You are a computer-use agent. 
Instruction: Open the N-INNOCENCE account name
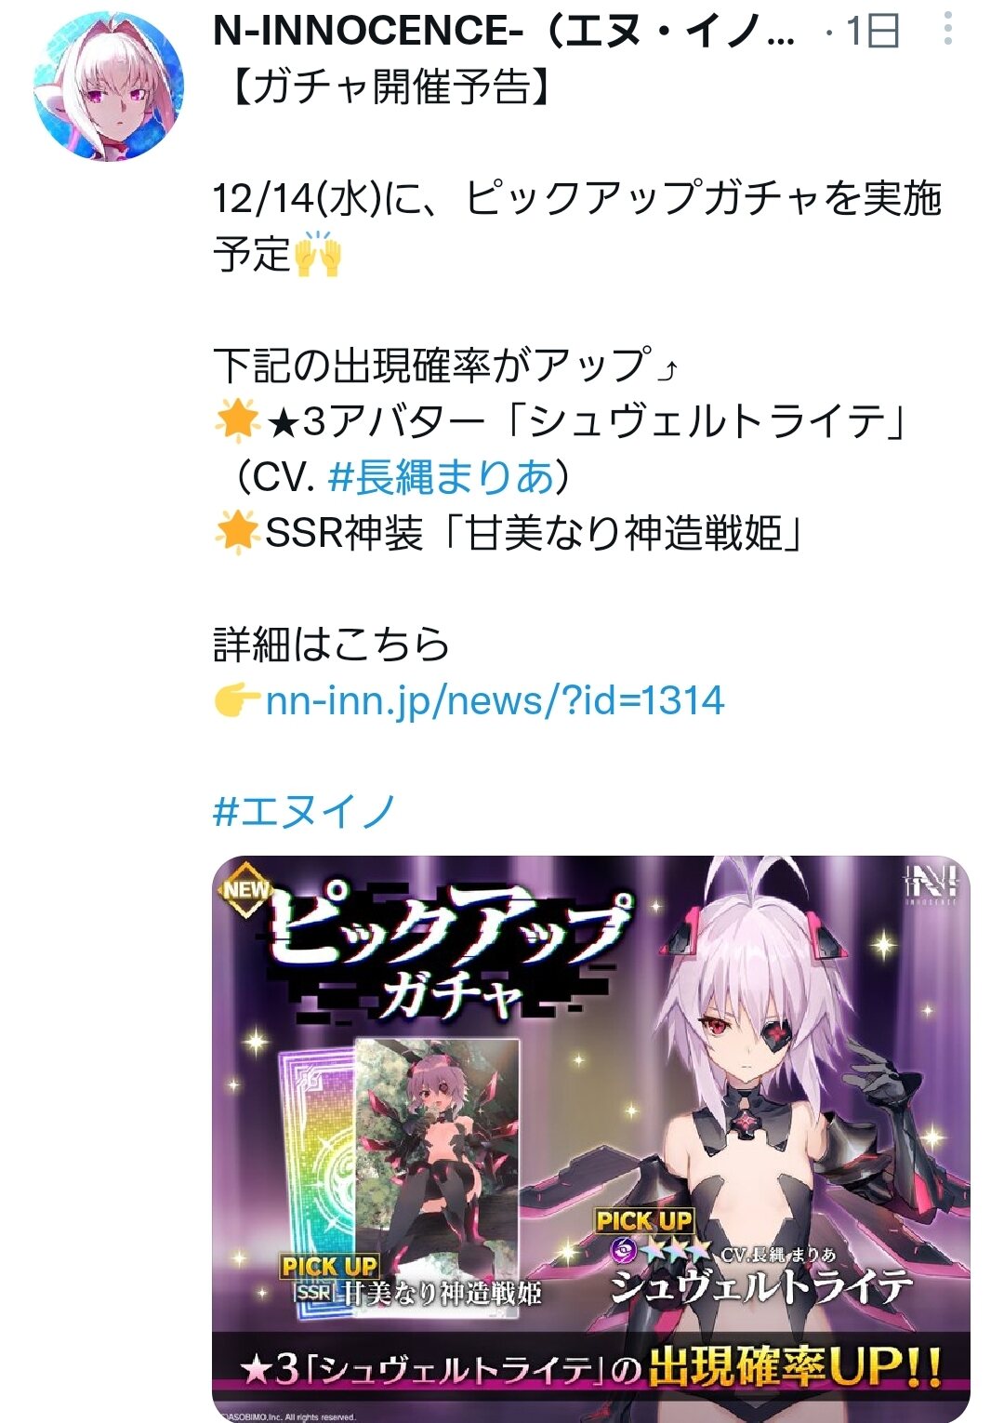tap(504, 31)
